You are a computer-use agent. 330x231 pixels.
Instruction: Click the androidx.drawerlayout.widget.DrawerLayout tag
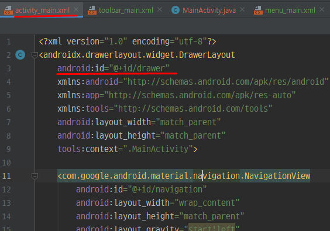137,55
